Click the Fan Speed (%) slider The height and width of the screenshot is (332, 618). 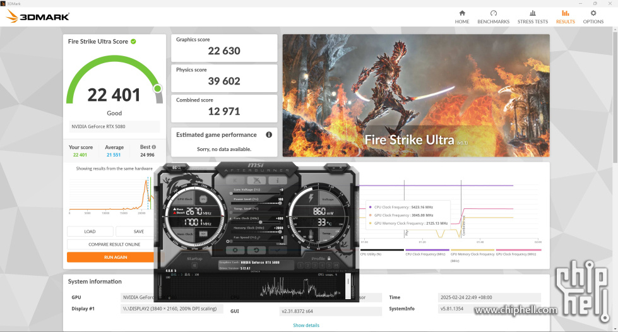[x=256, y=241]
